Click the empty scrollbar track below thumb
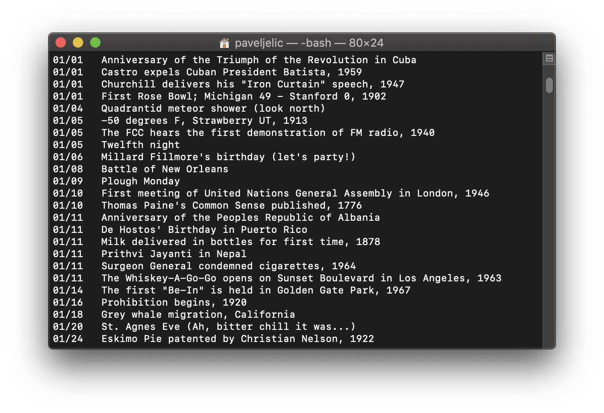Screen dimensions: 604x413 [x=549, y=216]
